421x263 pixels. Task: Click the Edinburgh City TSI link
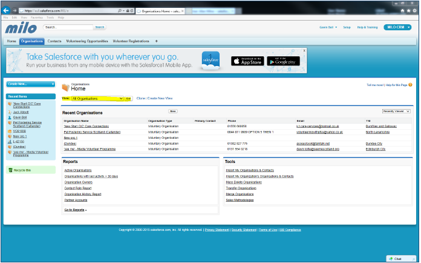[x=376, y=149]
